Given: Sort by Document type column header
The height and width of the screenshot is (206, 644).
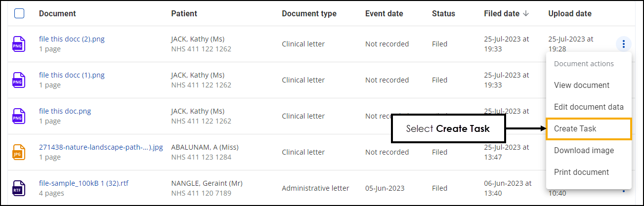Looking at the screenshot, I should coord(309,14).
